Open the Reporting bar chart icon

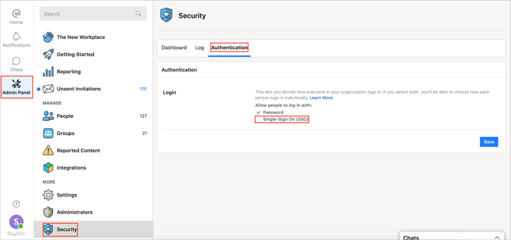pyautogui.click(x=48, y=72)
